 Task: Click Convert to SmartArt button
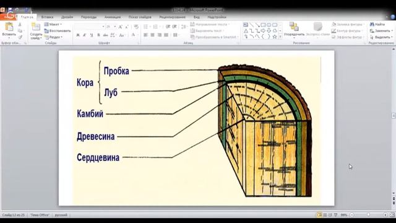214,37
